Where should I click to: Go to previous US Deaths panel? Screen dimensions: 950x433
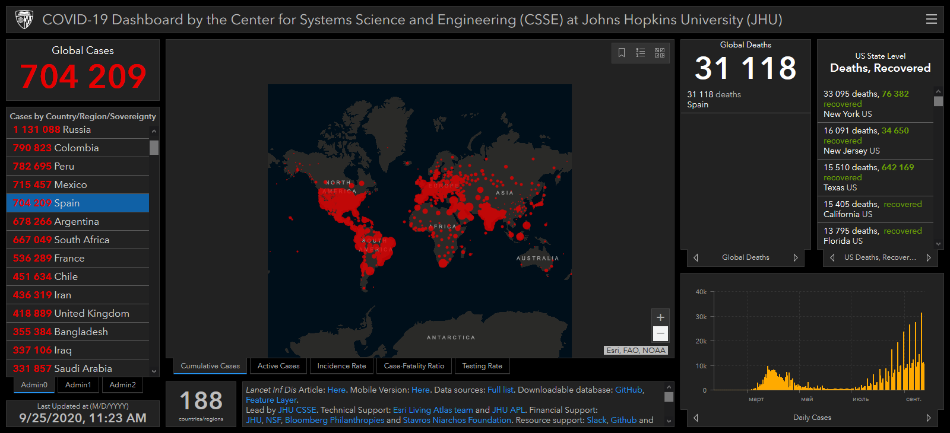point(832,257)
